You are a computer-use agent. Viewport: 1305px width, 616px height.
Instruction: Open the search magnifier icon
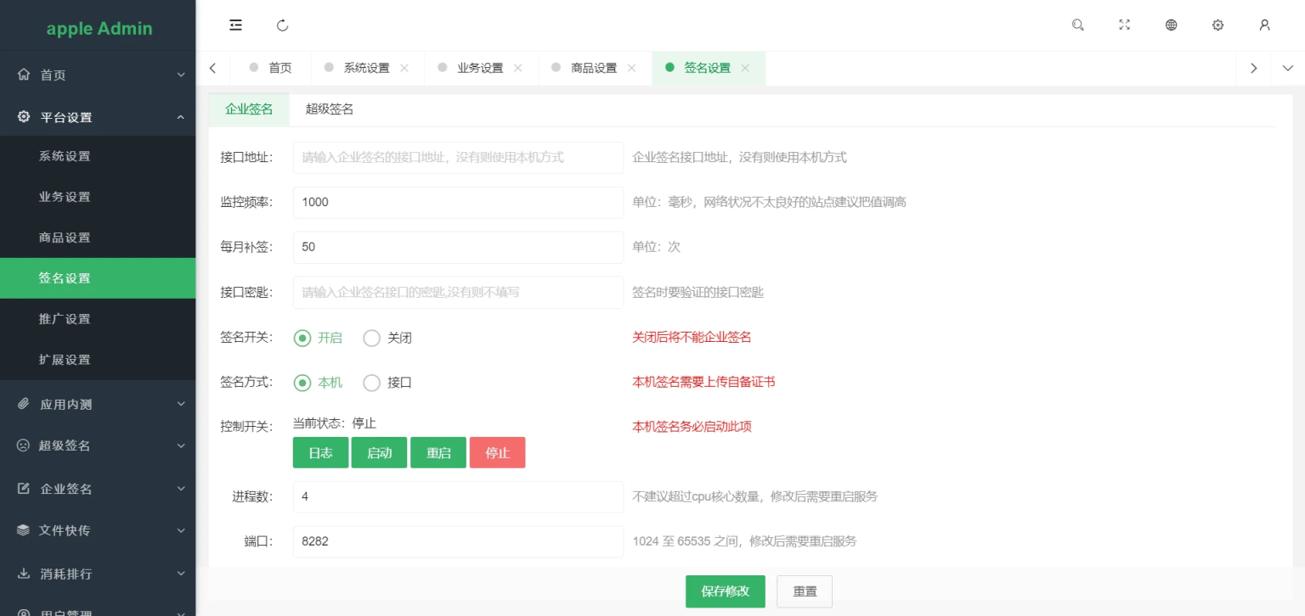[x=1078, y=25]
